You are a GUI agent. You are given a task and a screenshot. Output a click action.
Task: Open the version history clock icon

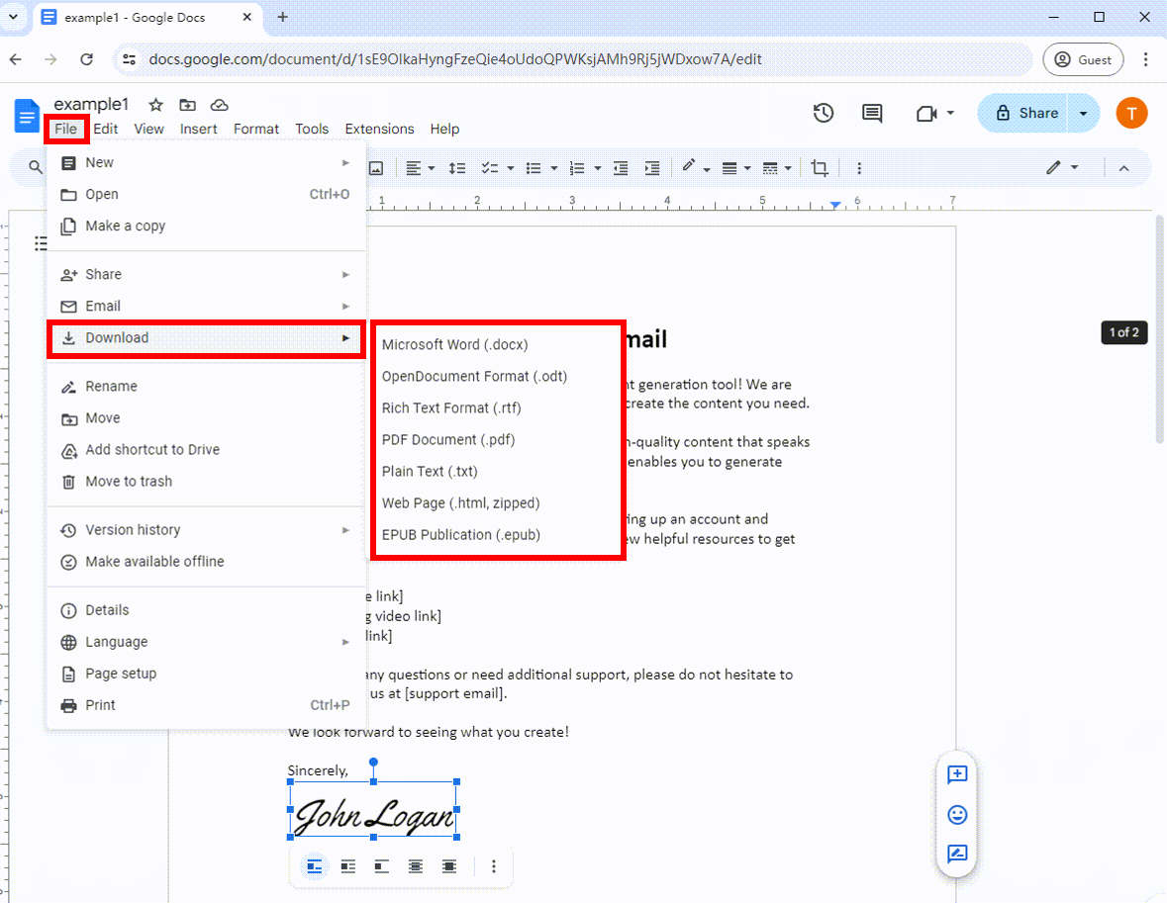pyautogui.click(x=824, y=113)
